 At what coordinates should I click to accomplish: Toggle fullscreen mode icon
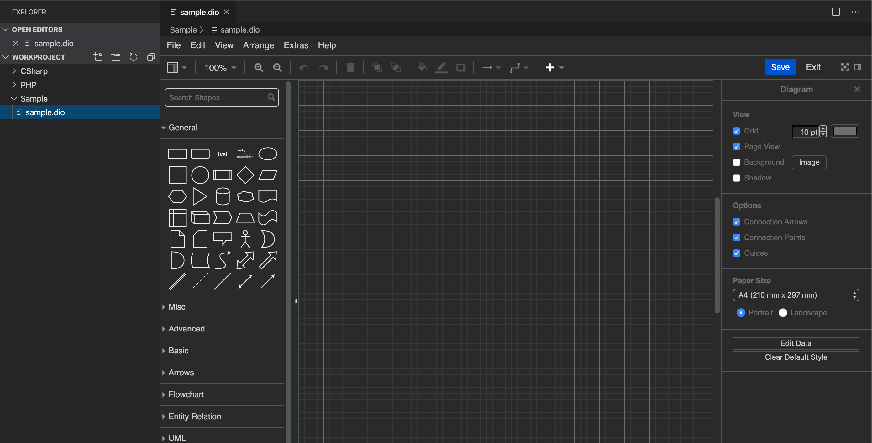845,67
